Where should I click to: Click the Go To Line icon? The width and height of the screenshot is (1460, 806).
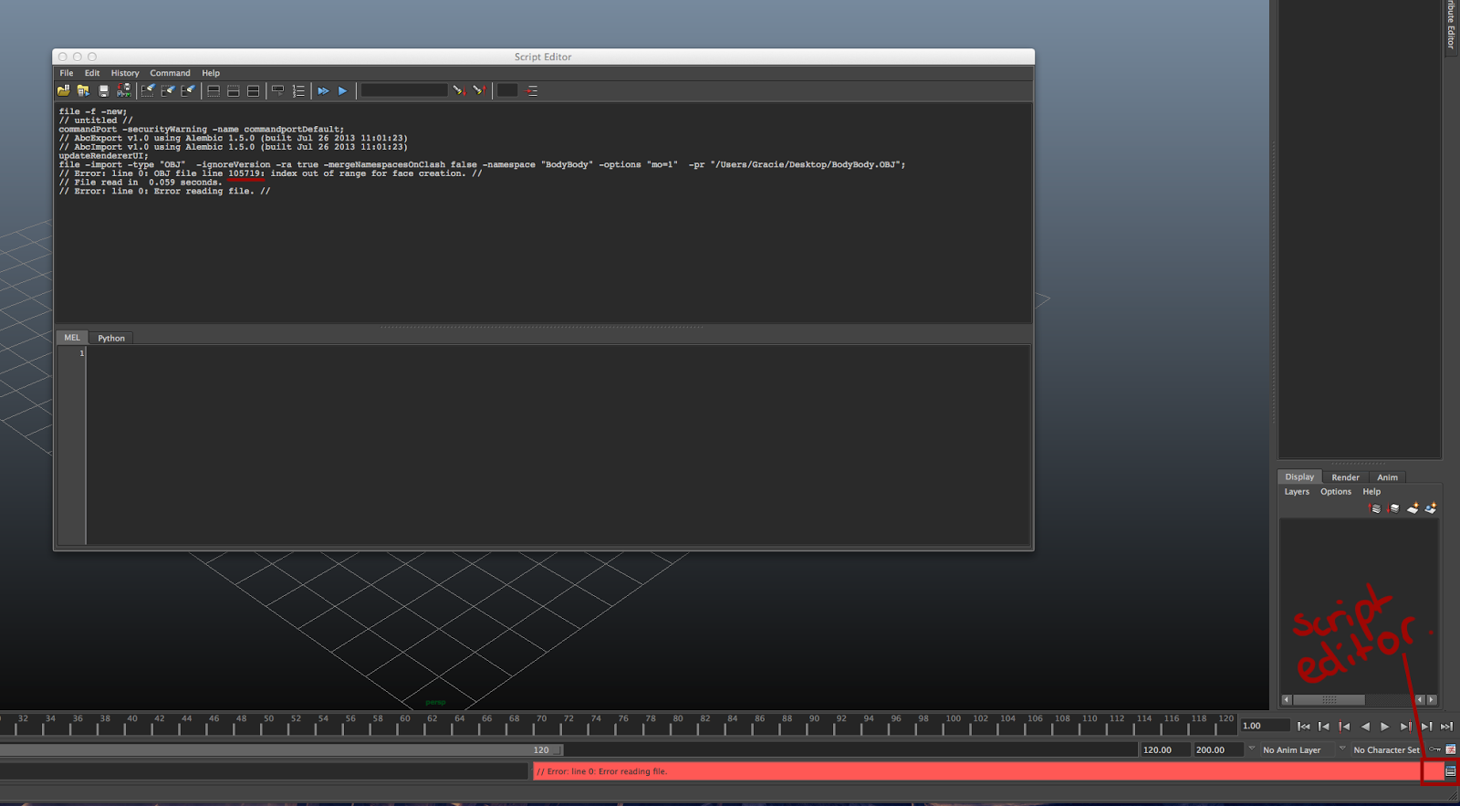tap(532, 90)
